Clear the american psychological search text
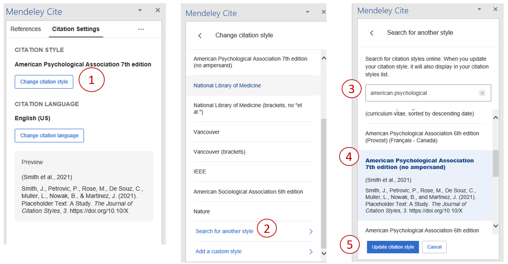 482,93
